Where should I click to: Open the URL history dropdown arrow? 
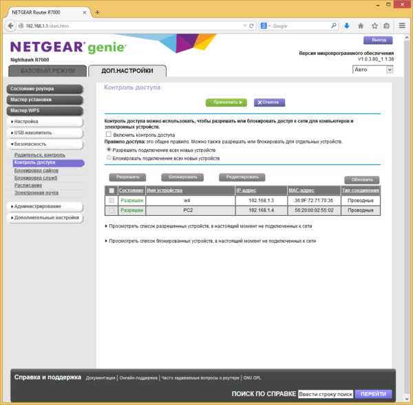244,26
